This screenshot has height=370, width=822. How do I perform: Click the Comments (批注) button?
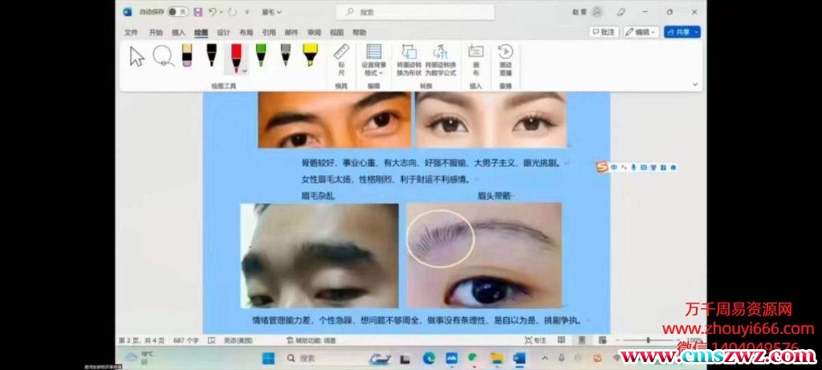coord(604,32)
